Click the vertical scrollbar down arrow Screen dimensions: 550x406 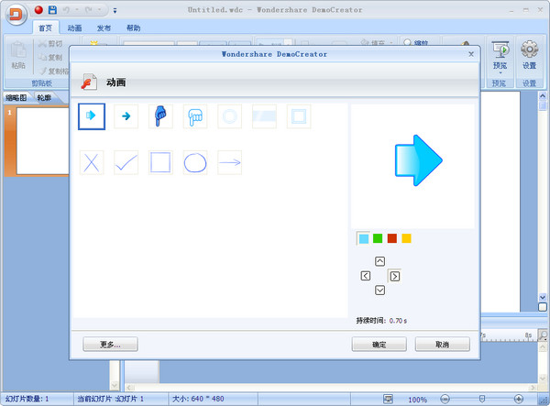click(543, 297)
